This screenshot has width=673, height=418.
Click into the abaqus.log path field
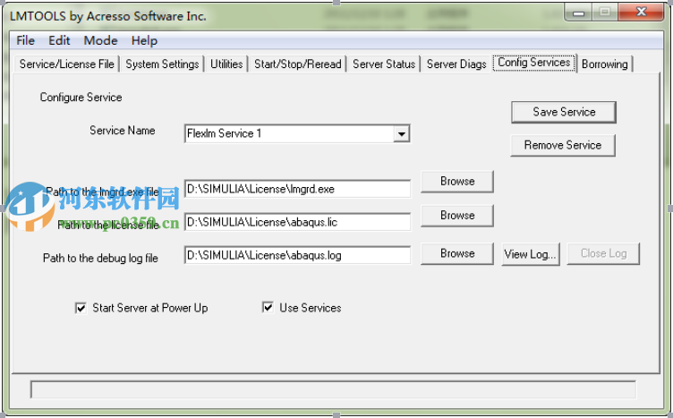297,255
